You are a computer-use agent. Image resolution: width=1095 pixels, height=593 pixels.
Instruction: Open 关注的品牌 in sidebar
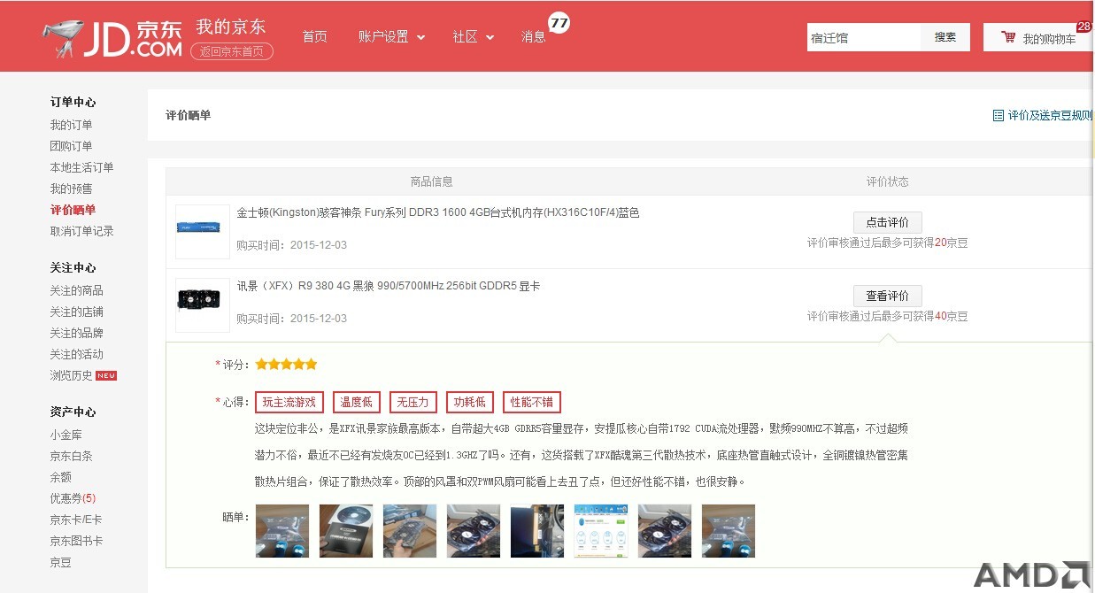click(x=76, y=333)
